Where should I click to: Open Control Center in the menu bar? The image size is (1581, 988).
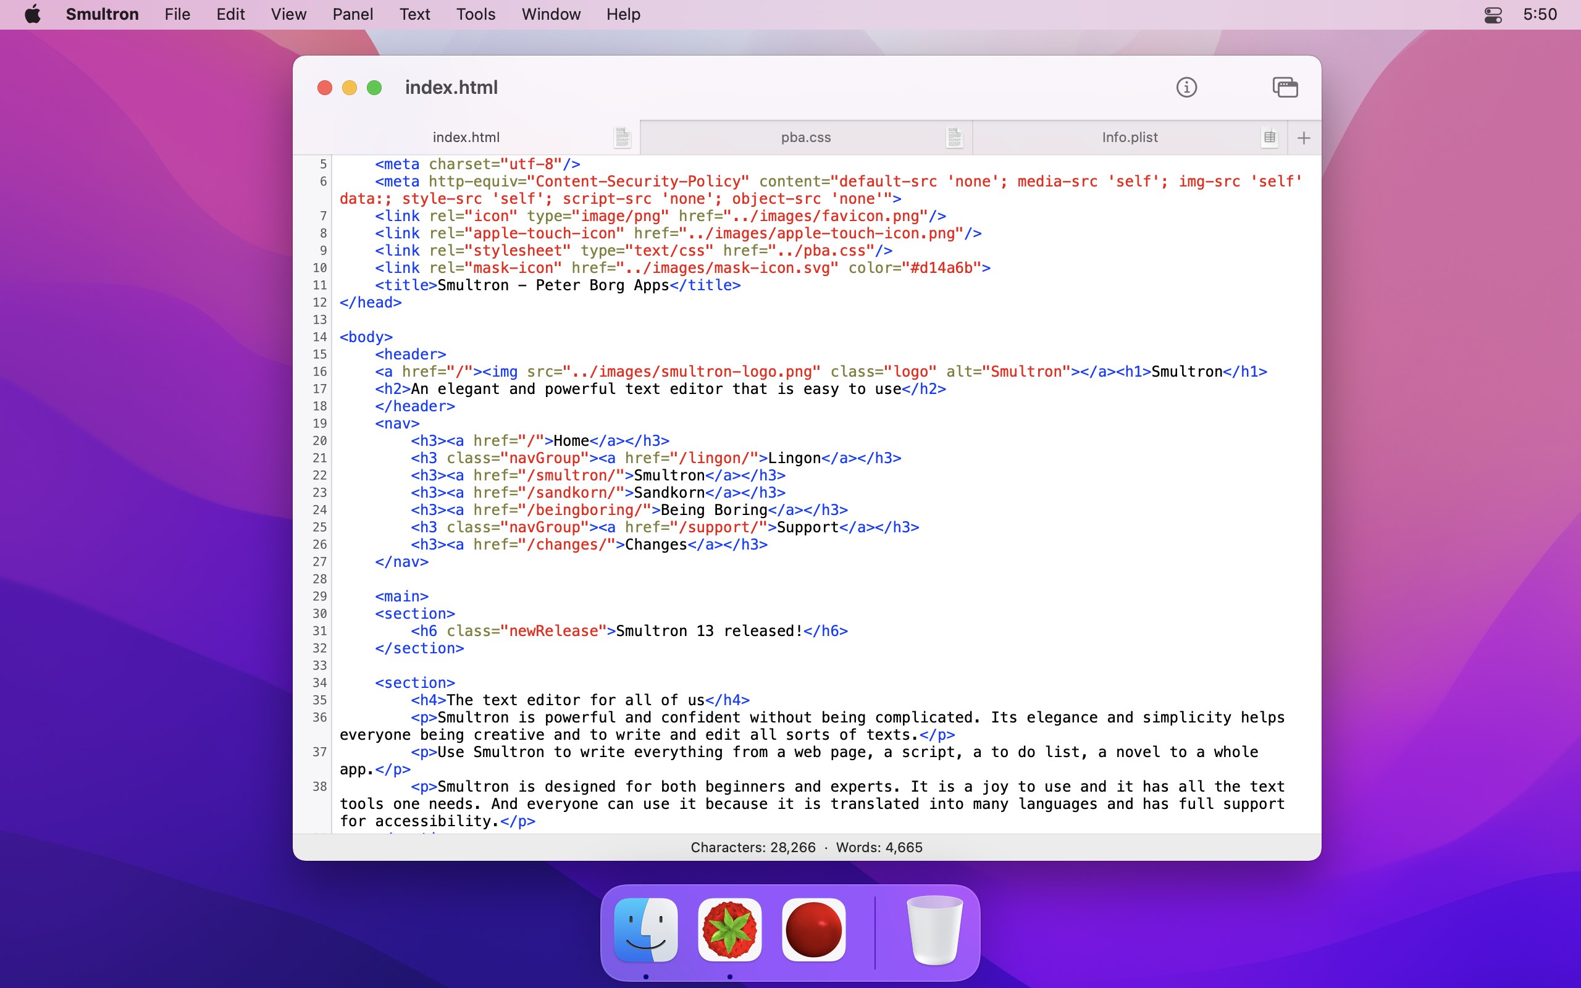tap(1493, 14)
